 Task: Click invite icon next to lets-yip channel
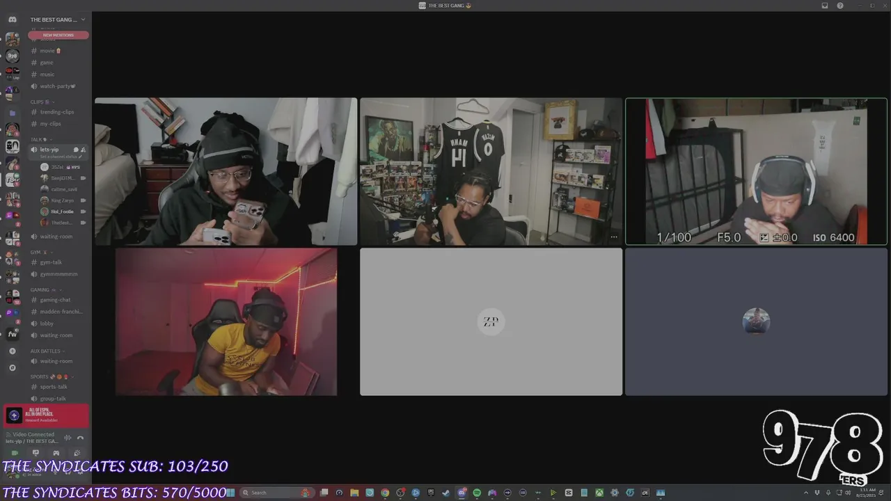coord(84,150)
